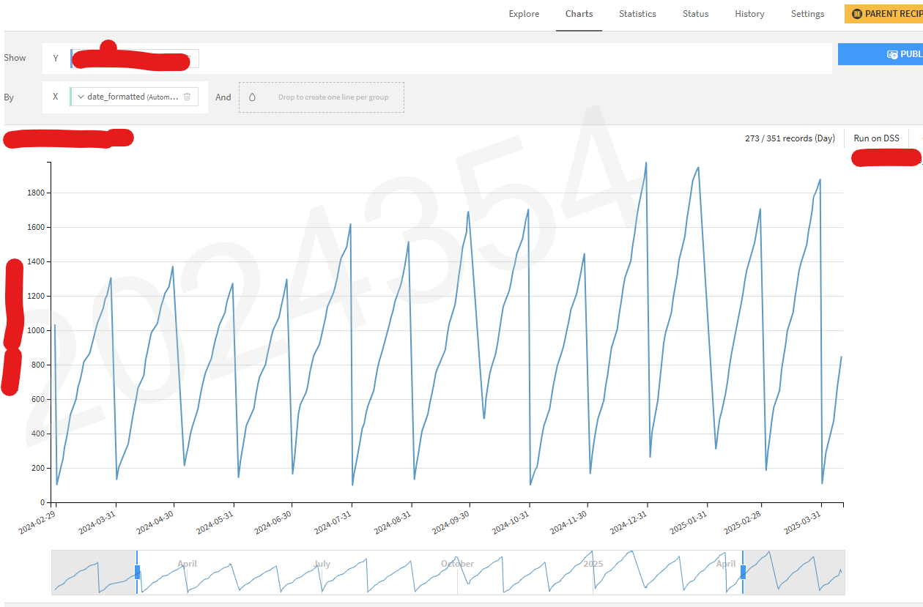Viewport: 923px width, 607px height.
Task: Click the 200 y-axis value
Action: pyautogui.click(x=39, y=469)
